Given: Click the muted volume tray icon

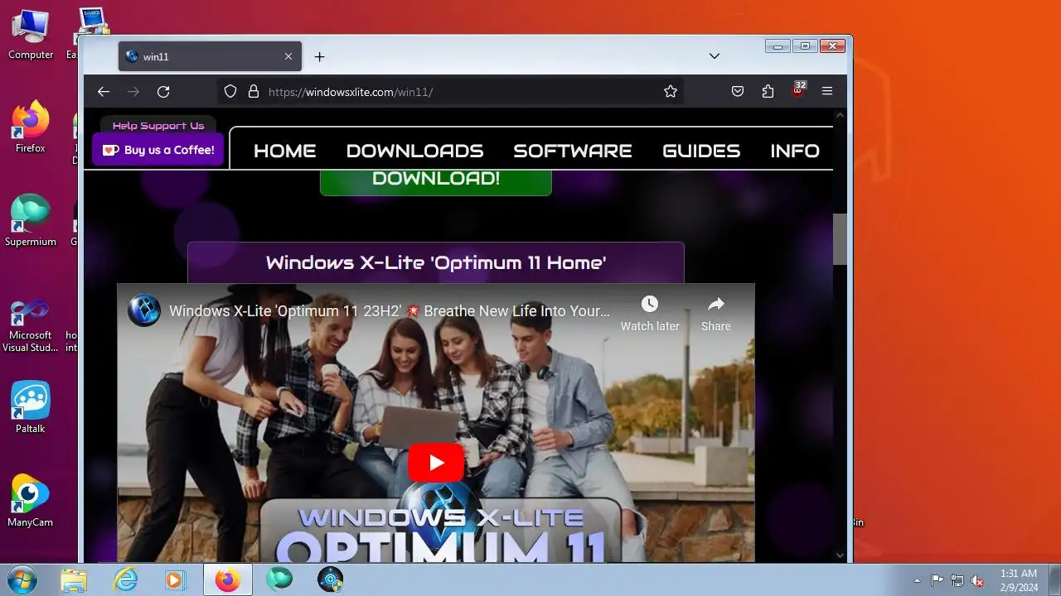Looking at the screenshot, I should [x=977, y=580].
